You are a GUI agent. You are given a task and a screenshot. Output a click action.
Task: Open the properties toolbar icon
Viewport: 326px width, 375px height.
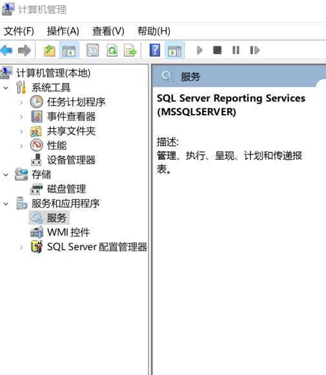pos(92,50)
